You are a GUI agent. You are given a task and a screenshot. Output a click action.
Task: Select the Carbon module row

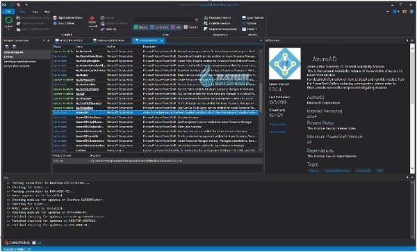[156, 150]
